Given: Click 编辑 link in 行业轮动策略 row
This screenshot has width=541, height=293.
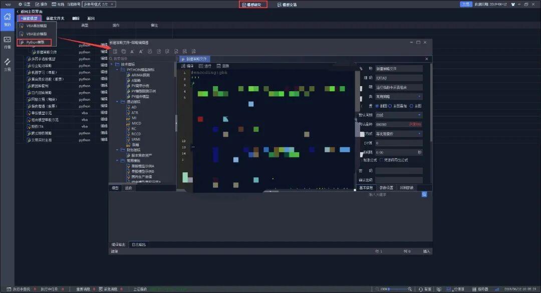Looking at the screenshot, I should (104, 66).
